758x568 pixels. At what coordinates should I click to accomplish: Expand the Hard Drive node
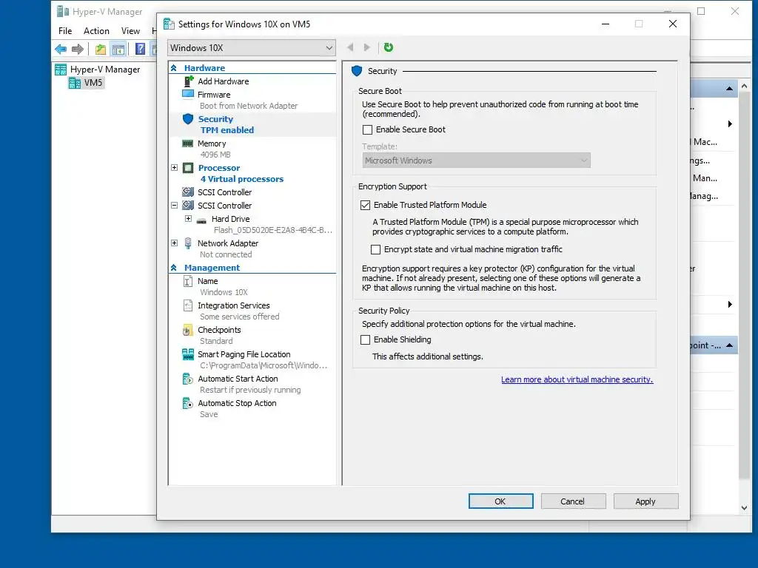tap(188, 219)
